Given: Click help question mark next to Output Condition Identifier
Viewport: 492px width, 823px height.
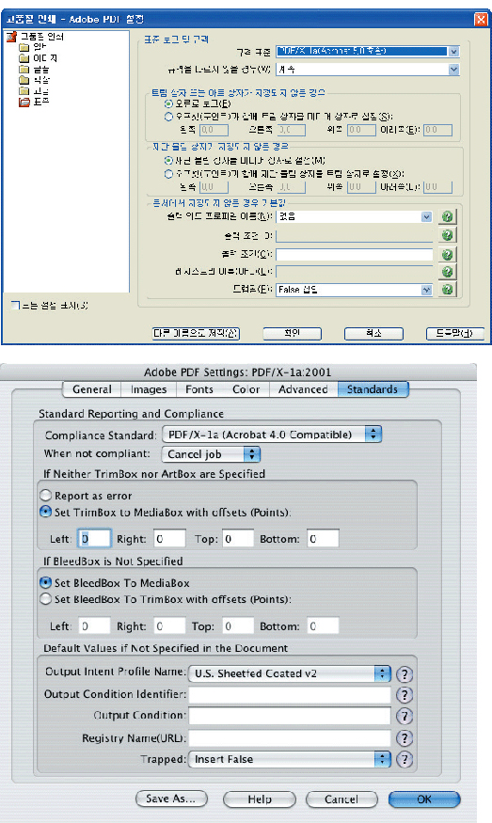Looking at the screenshot, I should click(404, 695).
